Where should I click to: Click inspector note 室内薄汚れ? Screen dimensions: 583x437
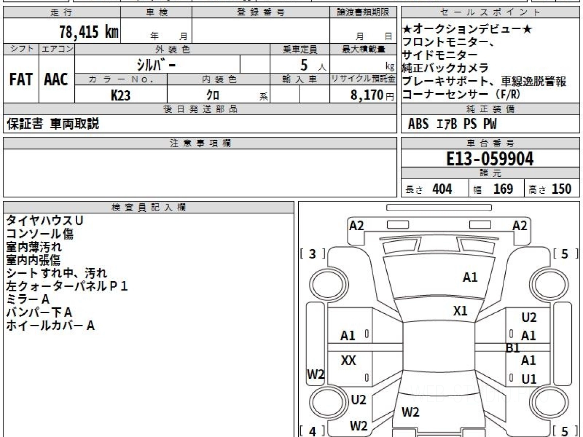[x=34, y=247]
